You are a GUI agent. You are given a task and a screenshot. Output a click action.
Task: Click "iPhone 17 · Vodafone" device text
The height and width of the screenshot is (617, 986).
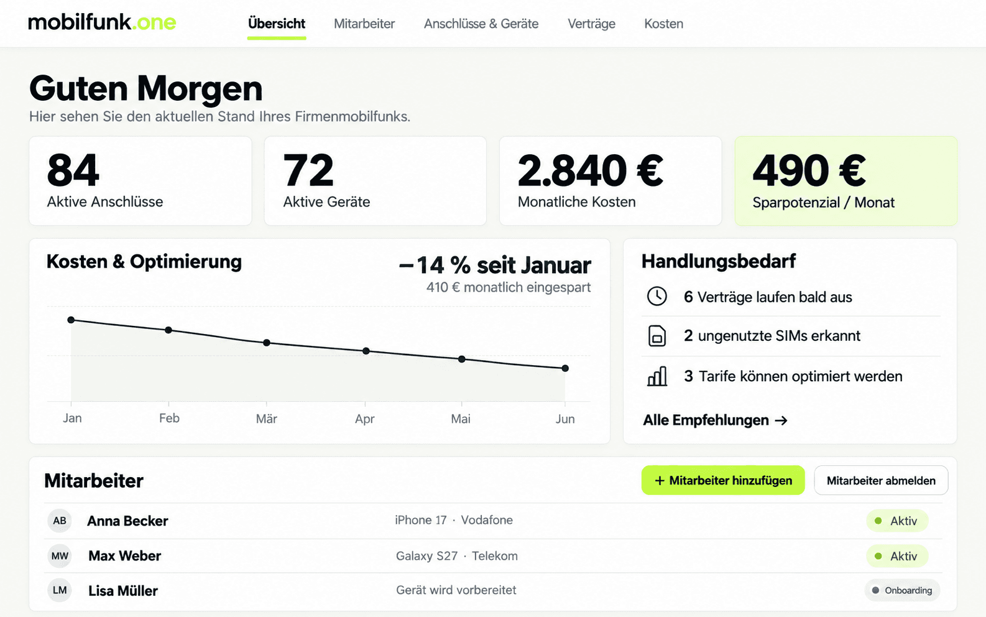pos(454,520)
